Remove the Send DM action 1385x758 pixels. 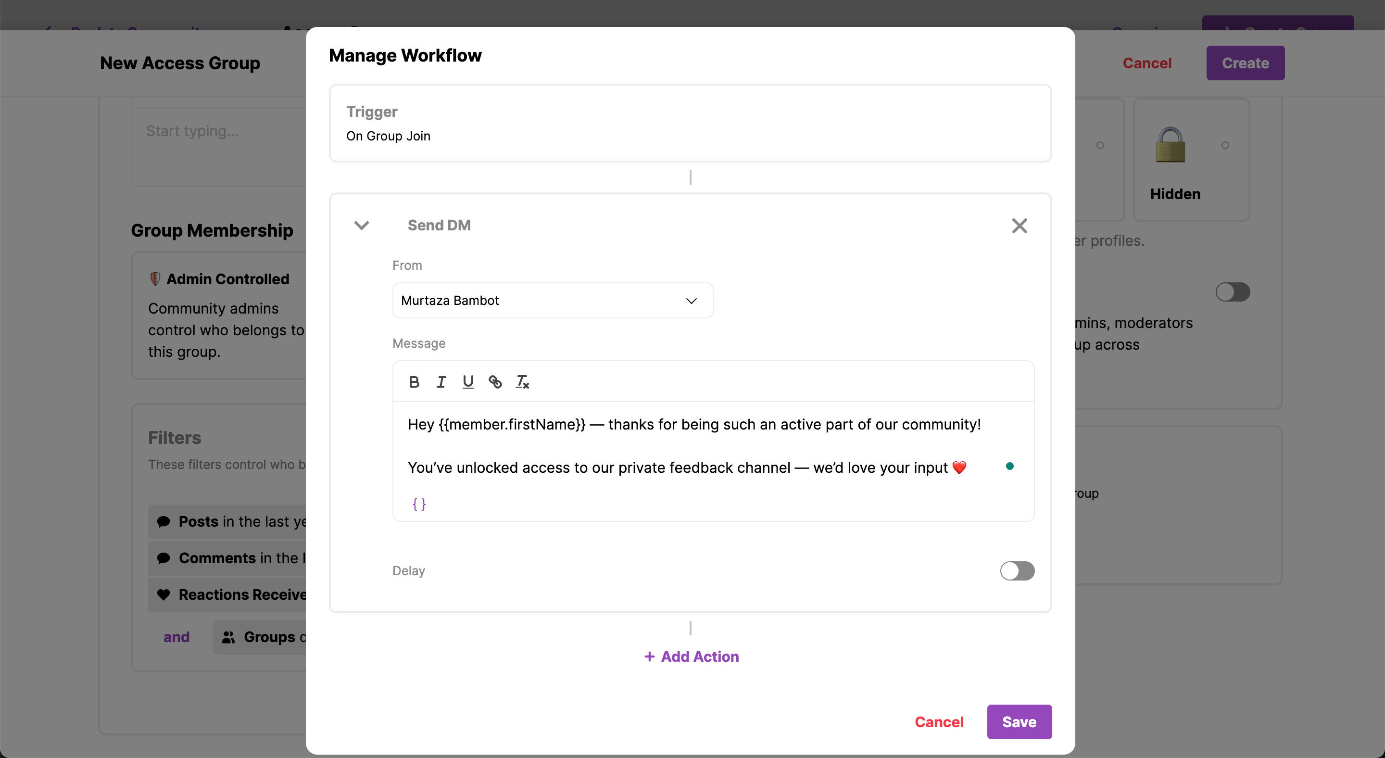pos(1019,225)
